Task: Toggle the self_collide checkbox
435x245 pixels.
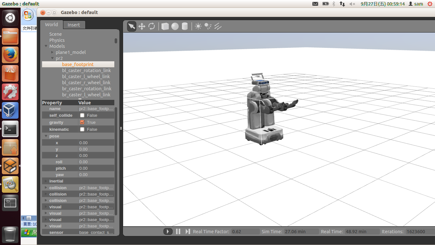Action: click(x=82, y=115)
